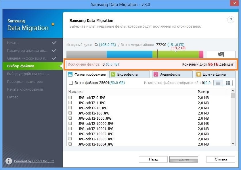
Task: Click the pink segment of disk usage bar
Action: (x=201, y=54)
